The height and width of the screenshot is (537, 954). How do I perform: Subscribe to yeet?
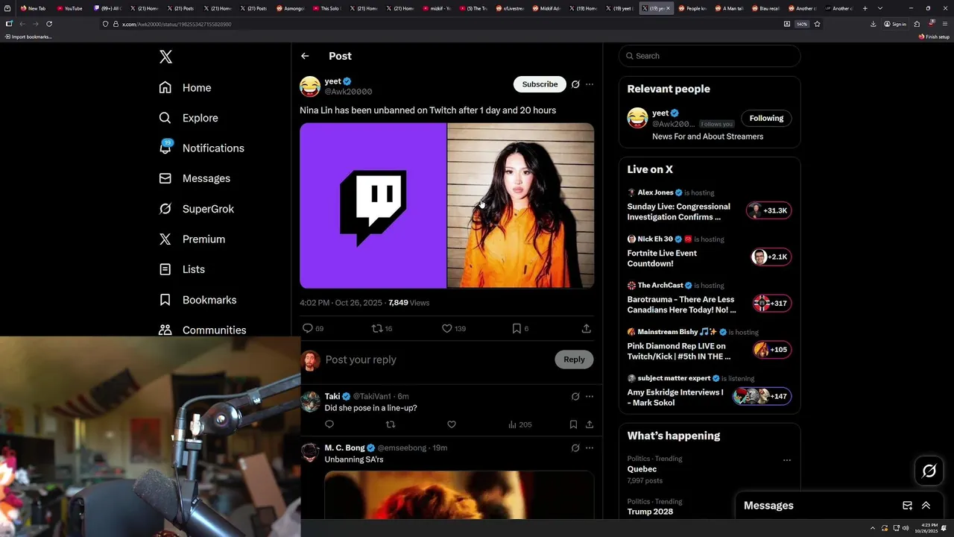pyautogui.click(x=540, y=84)
